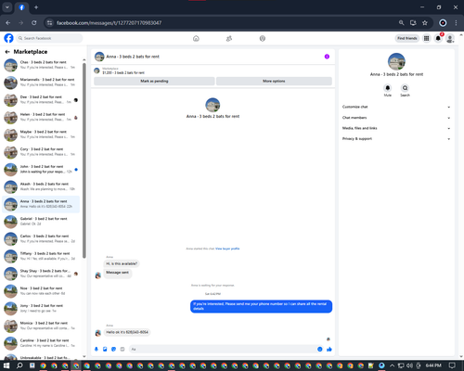The height and width of the screenshot is (371, 464).
Task: Click the Find friends button
Action: click(407, 38)
